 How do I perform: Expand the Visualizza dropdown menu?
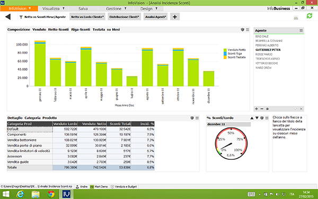click(53, 8)
